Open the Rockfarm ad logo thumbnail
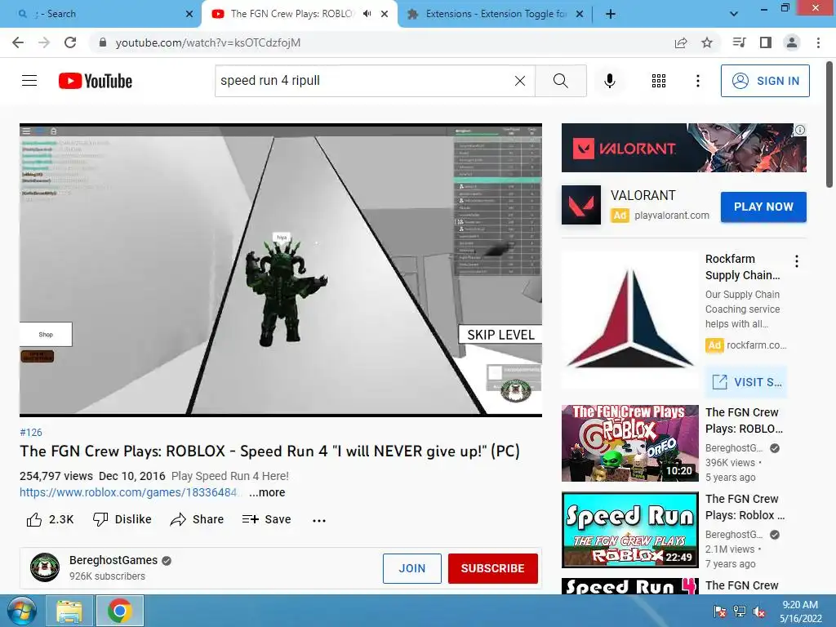Screen dimensions: 836x627 point(629,319)
